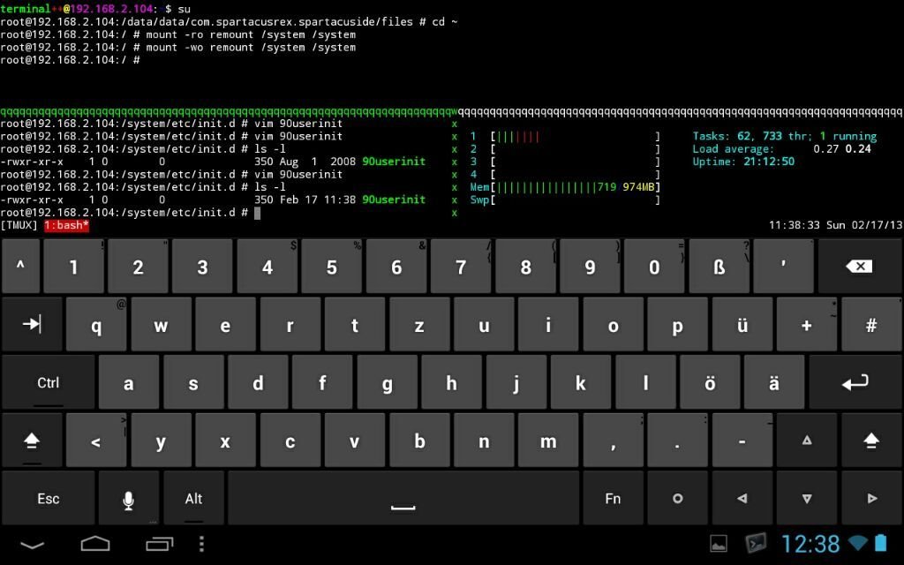The image size is (904, 565).
Task: Tap the letter m key
Action: tap(548, 441)
